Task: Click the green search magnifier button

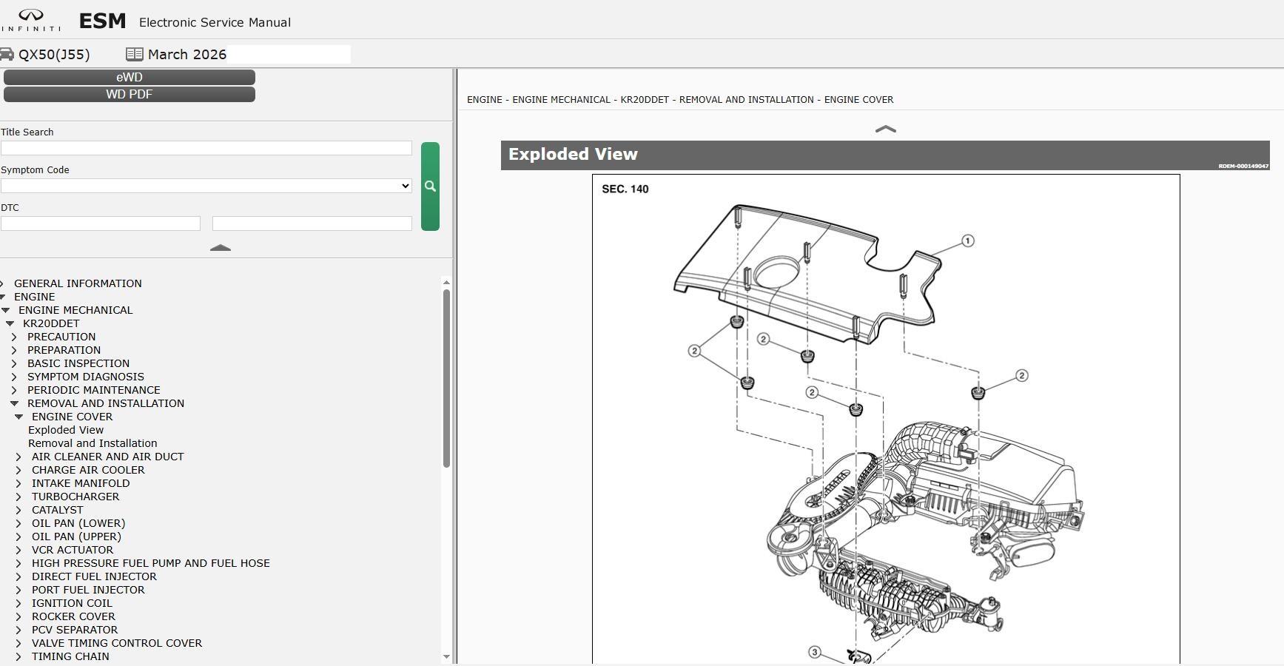Action: [x=430, y=186]
